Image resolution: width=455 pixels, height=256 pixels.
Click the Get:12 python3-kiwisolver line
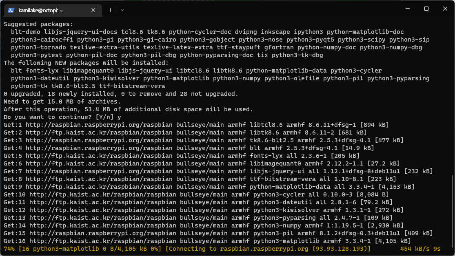click(203, 210)
